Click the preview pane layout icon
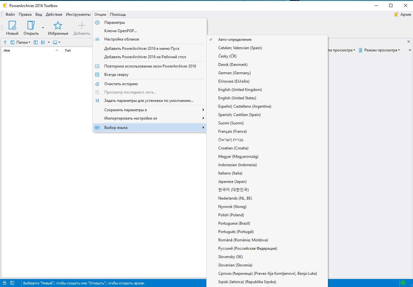 point(55,42)
